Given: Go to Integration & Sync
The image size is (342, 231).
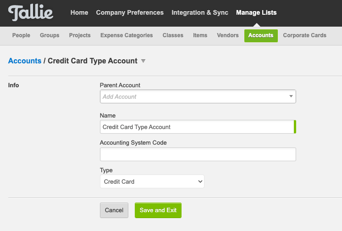Looking at the screenshot, I should click(x=200, y=12).
